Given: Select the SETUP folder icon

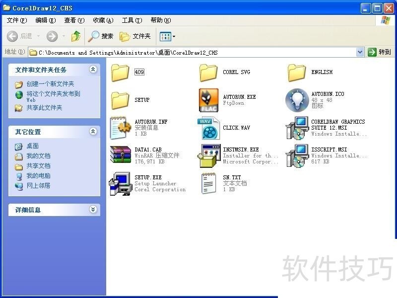Looking at the screenshot, I should point(120,100).
